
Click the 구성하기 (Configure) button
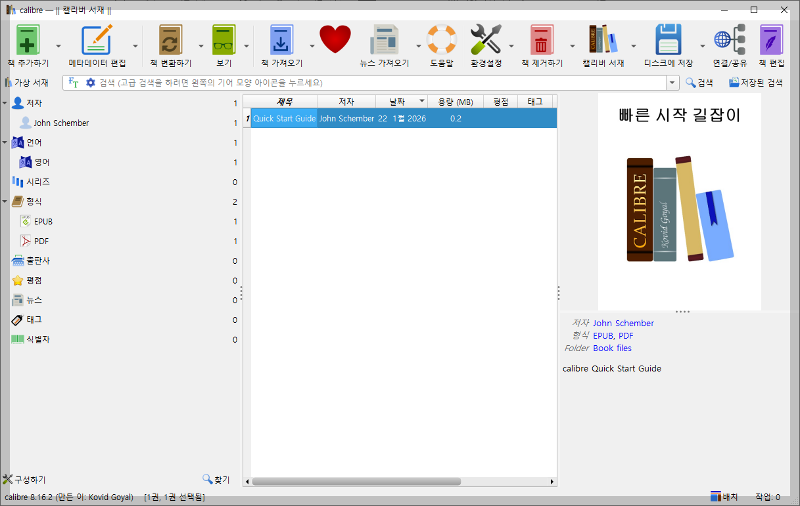(24, 480)
